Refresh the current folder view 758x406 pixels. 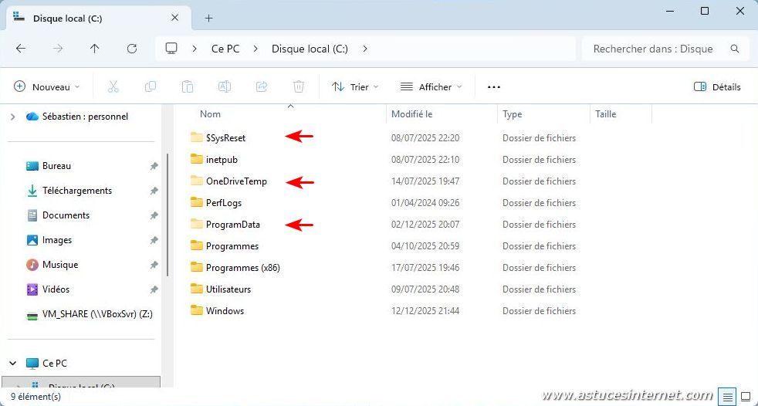tap(132, 49)
